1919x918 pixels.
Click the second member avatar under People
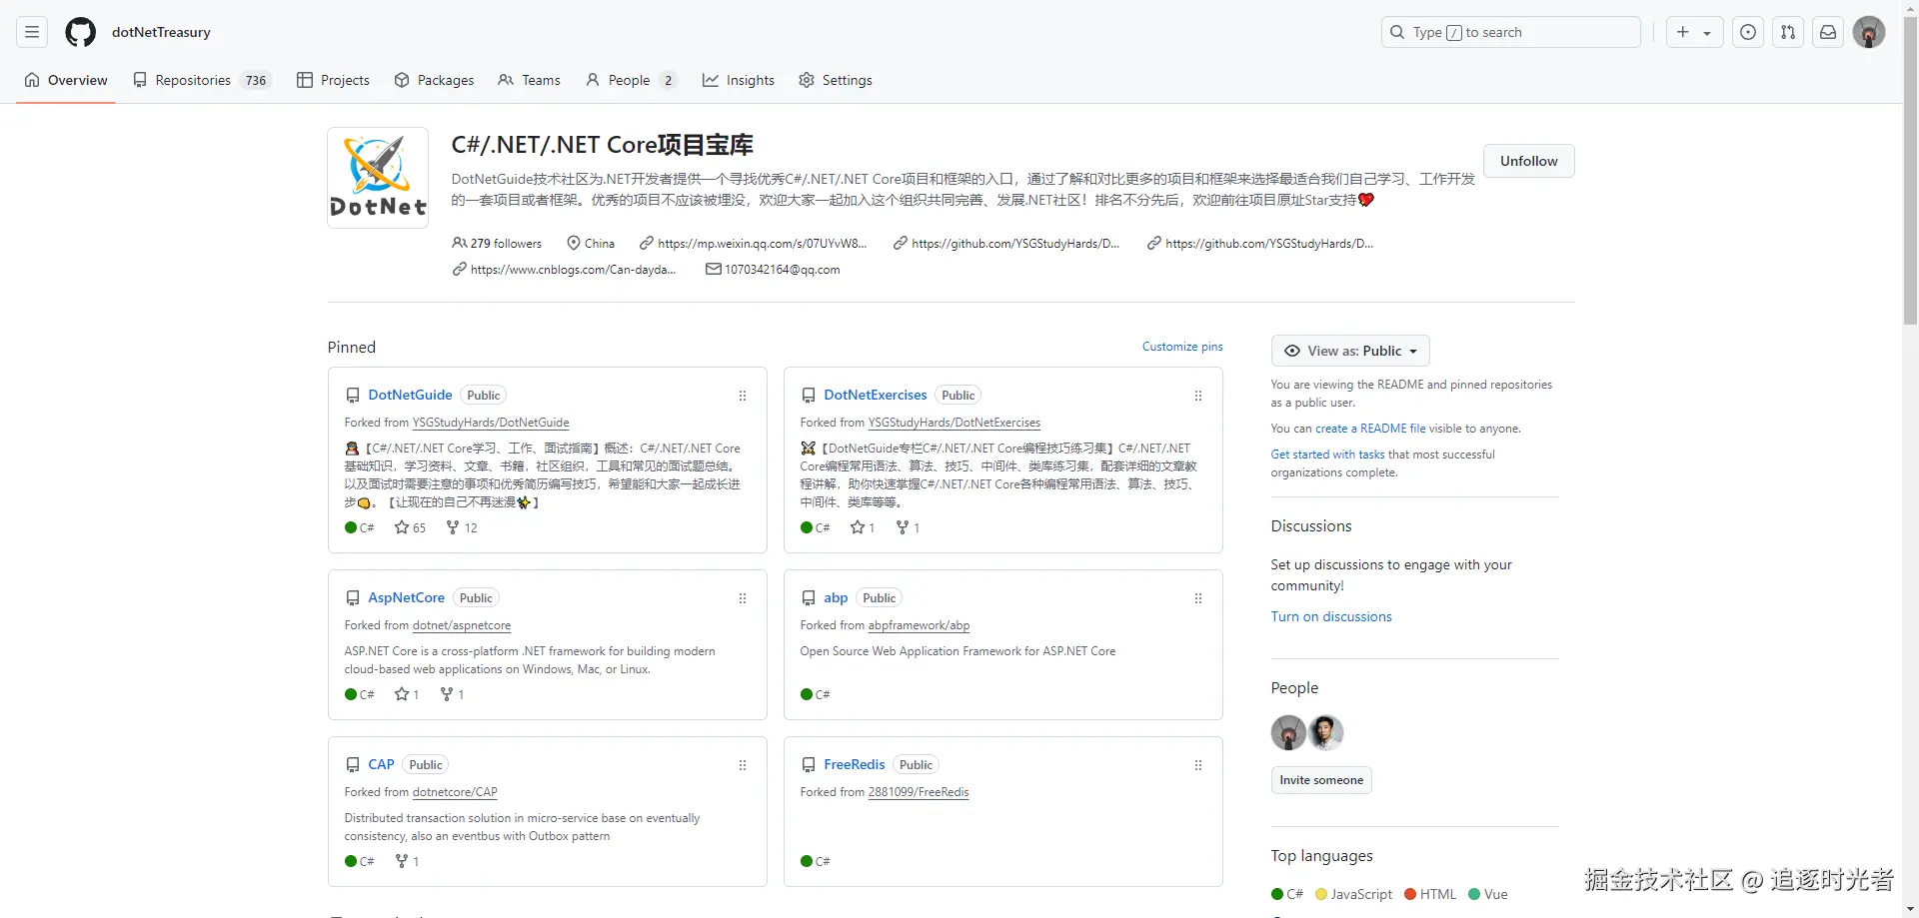1326,732
